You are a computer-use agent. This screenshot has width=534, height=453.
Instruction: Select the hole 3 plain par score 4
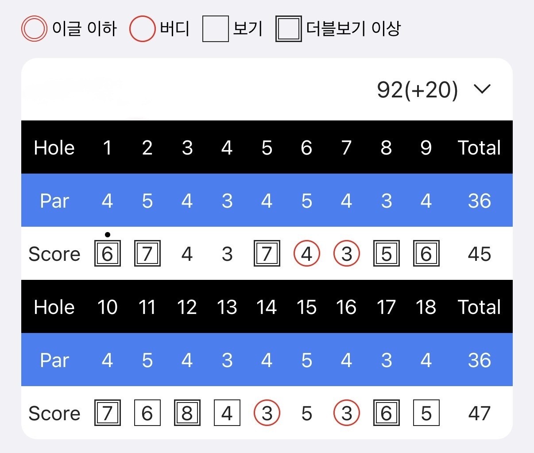pyautogui.click(x=187, y=254)
